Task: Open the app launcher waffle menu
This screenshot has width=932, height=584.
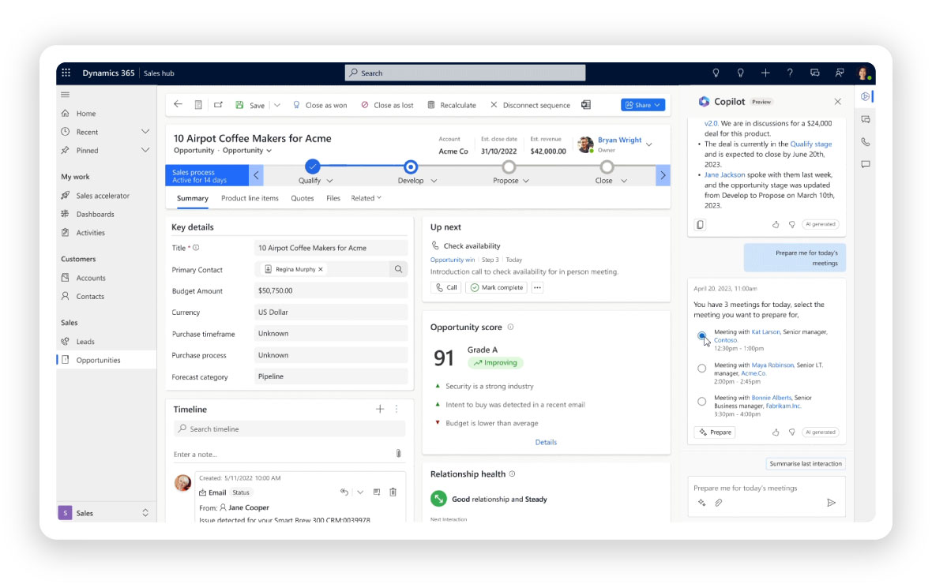Action: coord(66,73)
